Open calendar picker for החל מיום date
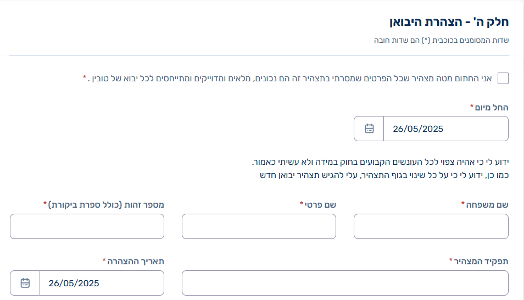The height and width of the screenshot is (300, 524). coord(369,129)
